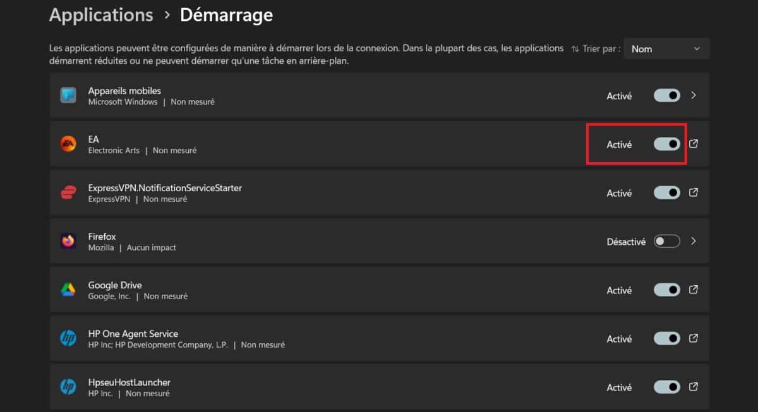The height and width of the screenshot is (412, 758).
Task: Click the HpseuHostLauncher HP icon
Action: tap(68, 387)
